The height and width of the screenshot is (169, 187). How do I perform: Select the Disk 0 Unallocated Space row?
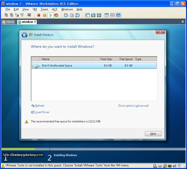coord(94,66)
